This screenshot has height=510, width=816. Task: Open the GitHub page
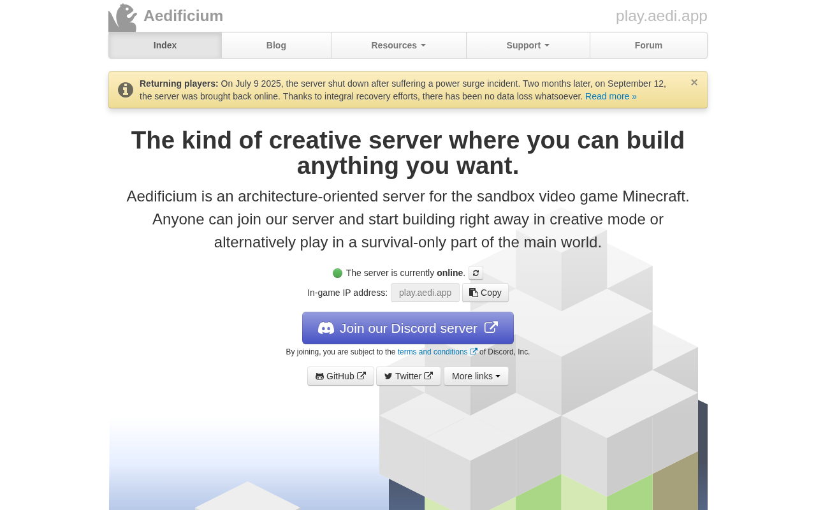(x=340, y=376)
